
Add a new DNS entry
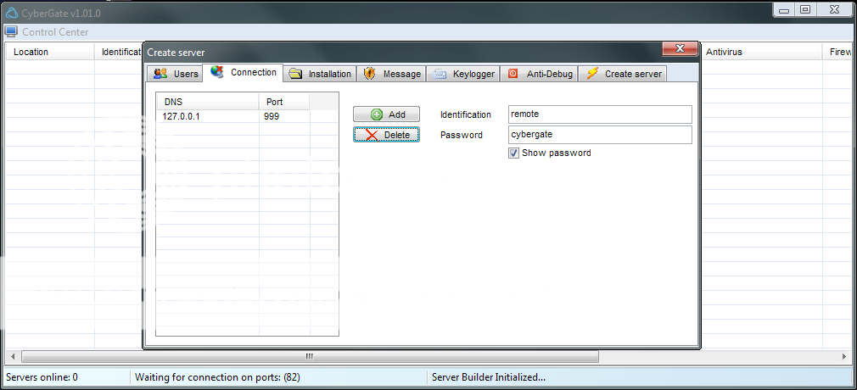(x=386, y=114)
